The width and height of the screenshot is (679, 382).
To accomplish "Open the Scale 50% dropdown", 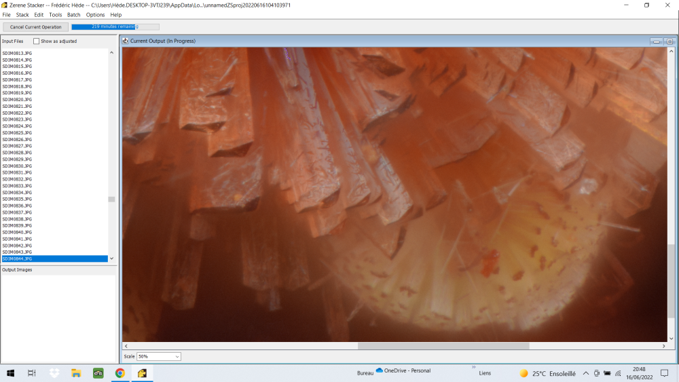I will 158,356.
